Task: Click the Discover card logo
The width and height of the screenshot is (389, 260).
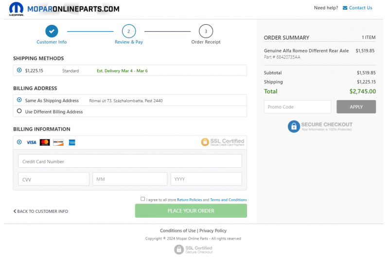Action: click(x=58, y=142)
